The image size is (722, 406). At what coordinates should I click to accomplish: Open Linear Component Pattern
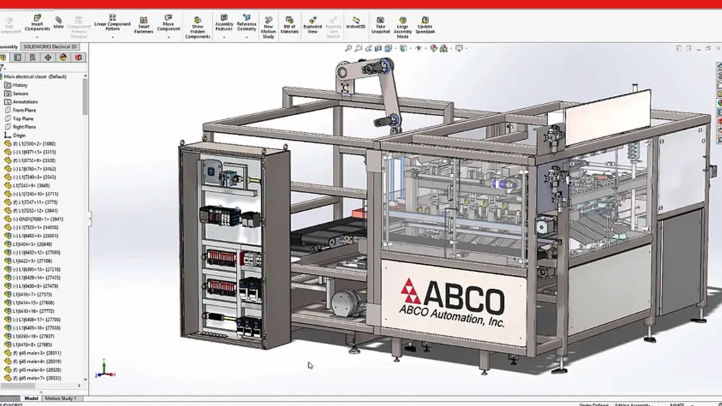113,22
